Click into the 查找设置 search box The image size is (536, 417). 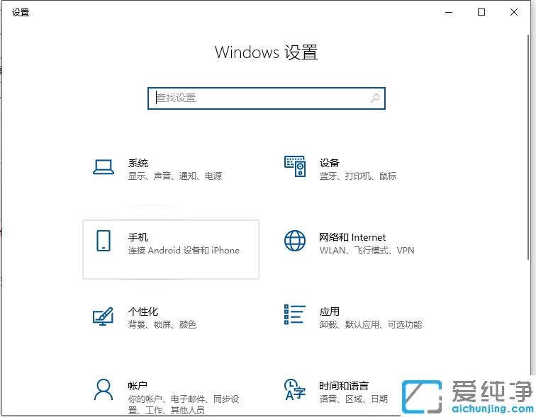coord(267,98)
